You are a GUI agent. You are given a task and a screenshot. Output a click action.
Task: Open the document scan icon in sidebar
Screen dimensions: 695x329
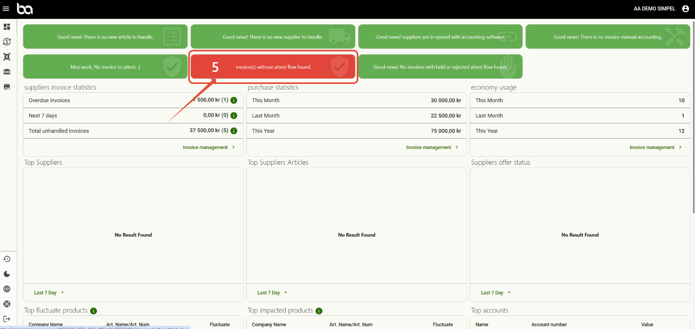(x=7, y=57)
